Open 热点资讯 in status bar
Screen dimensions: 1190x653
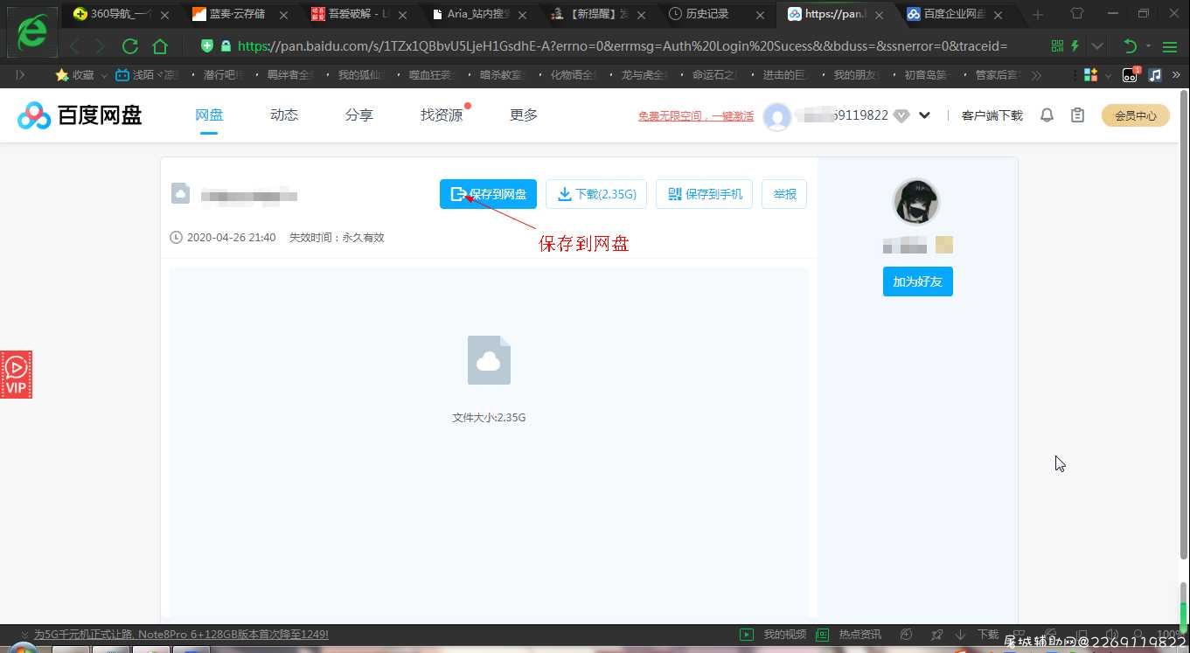pos(849,635)
